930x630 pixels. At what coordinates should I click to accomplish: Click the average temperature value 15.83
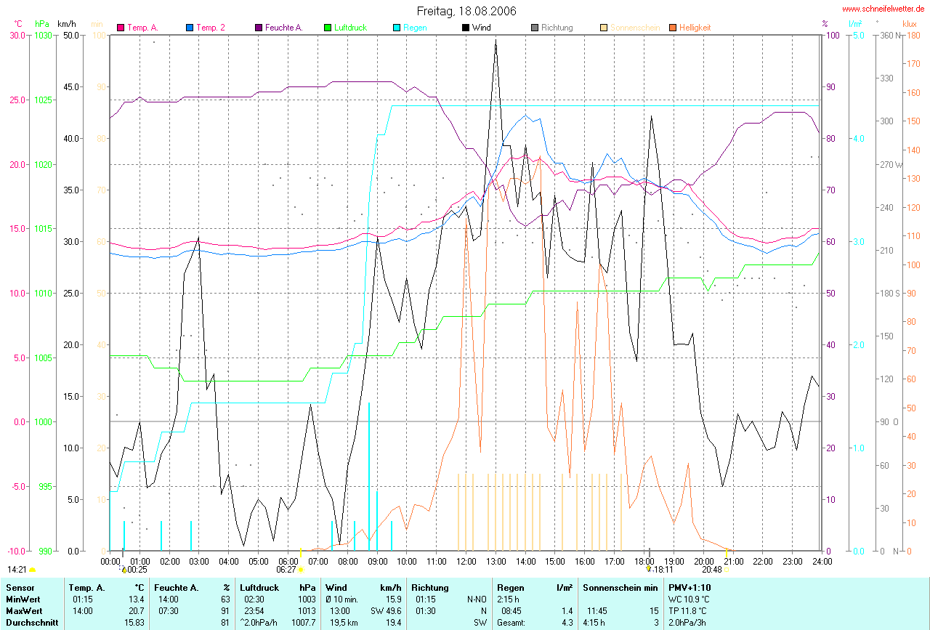[134, 623]
